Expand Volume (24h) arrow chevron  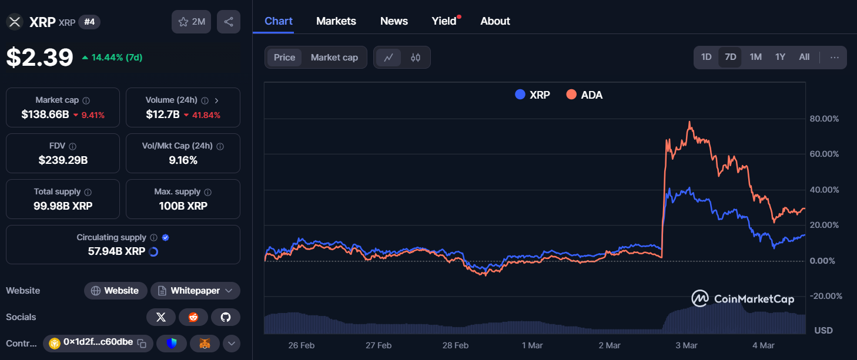(217, 100)
